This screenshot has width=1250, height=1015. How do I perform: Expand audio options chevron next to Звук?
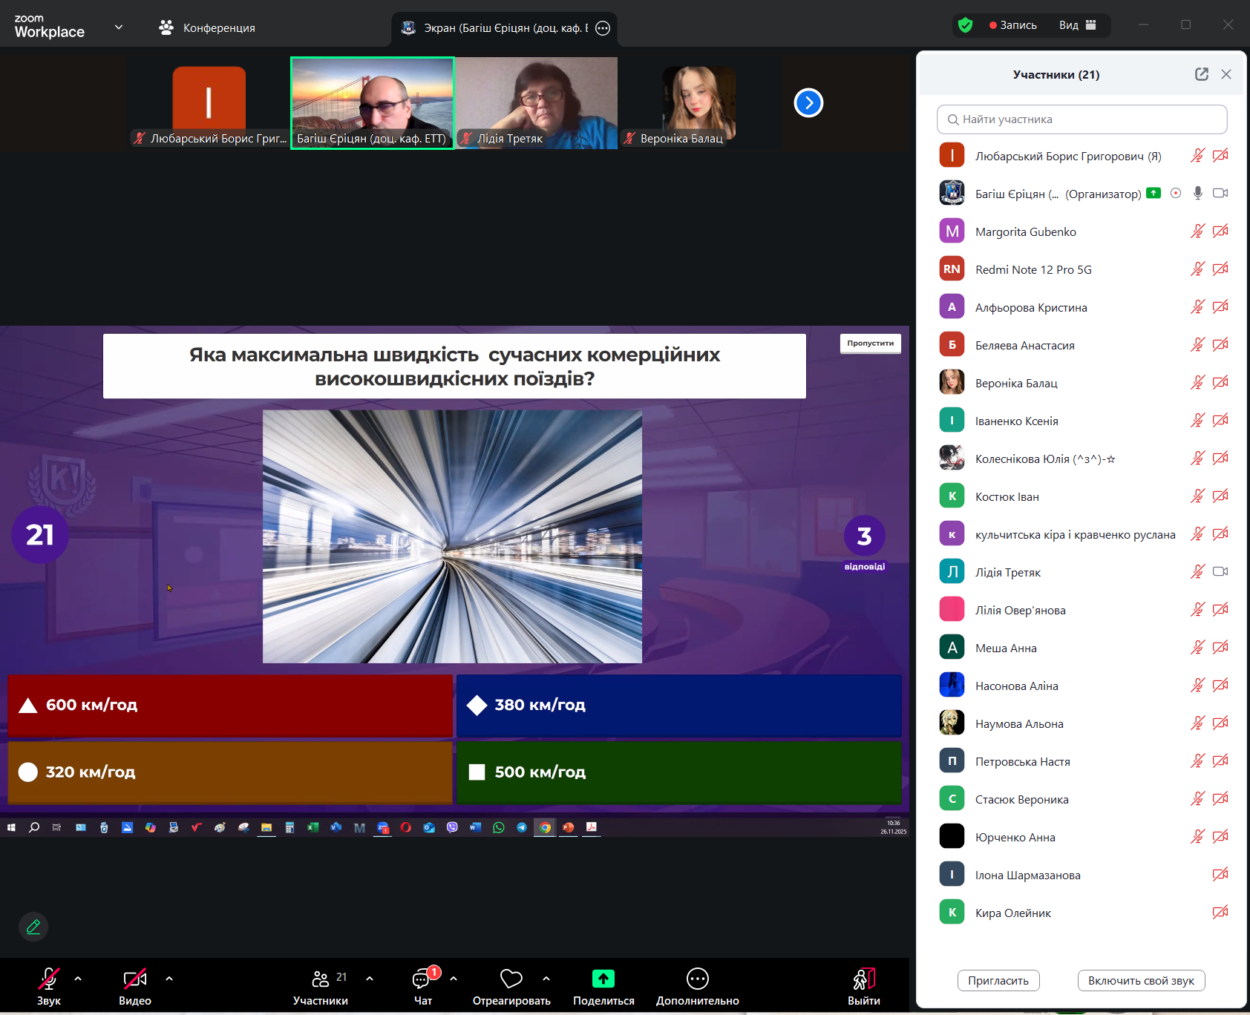pos(78,979)
